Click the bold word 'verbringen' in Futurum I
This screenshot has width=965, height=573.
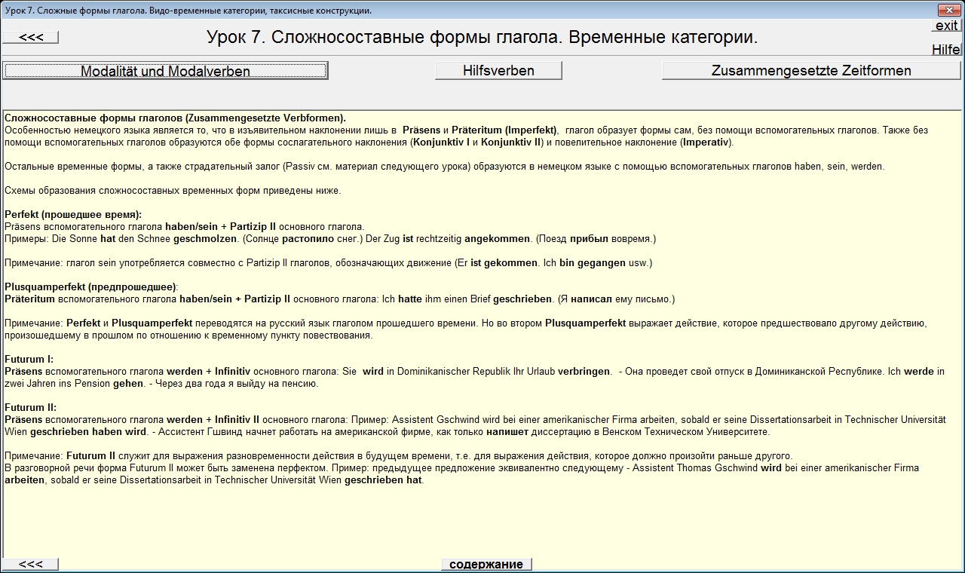click(584, 372)
